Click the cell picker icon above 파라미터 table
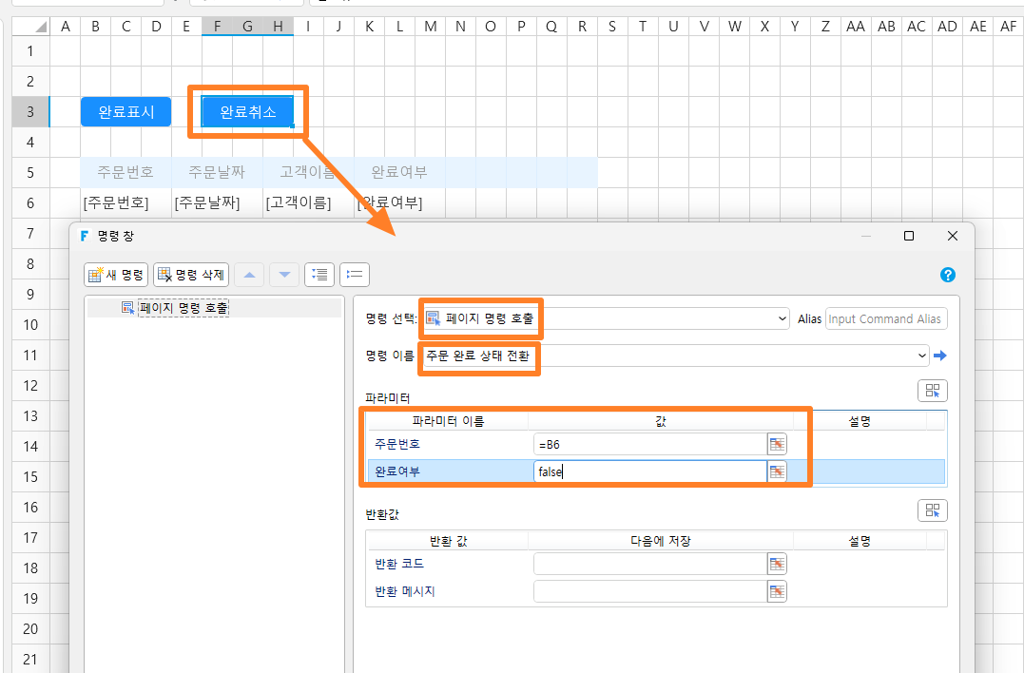The image size is (1024, 673). (x=933, y=391)
